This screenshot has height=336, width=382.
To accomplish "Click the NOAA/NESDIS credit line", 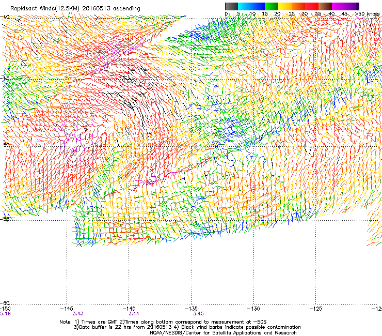I will coord(223,333).
